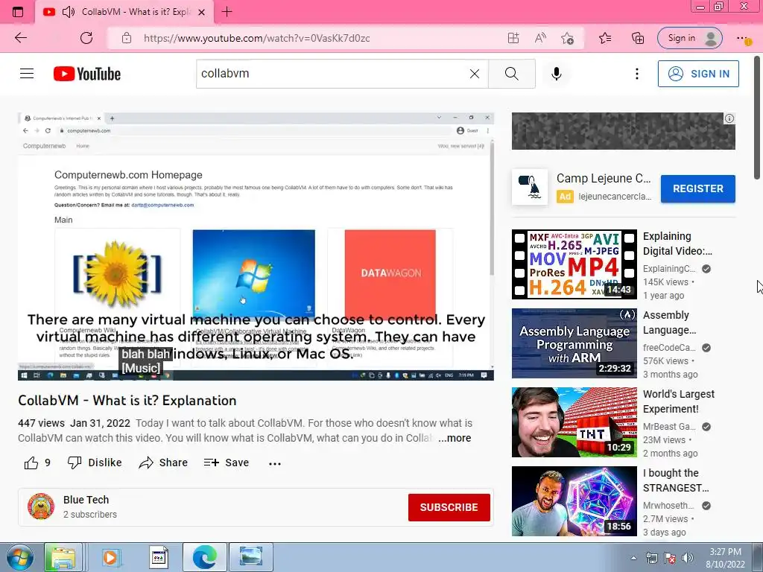Viewport: 763px width, 572px height.
Task: Open a new tab with plus button
Action: (x=227, y=12)
